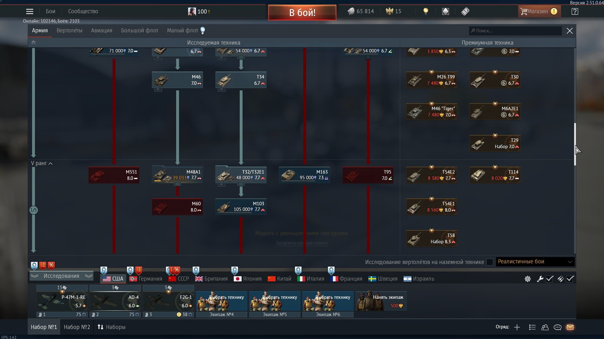Viewport: 604px width, 339px height.
Task: Toggle auto-repair checkbox next to wrench
Action: pos(550,279)
